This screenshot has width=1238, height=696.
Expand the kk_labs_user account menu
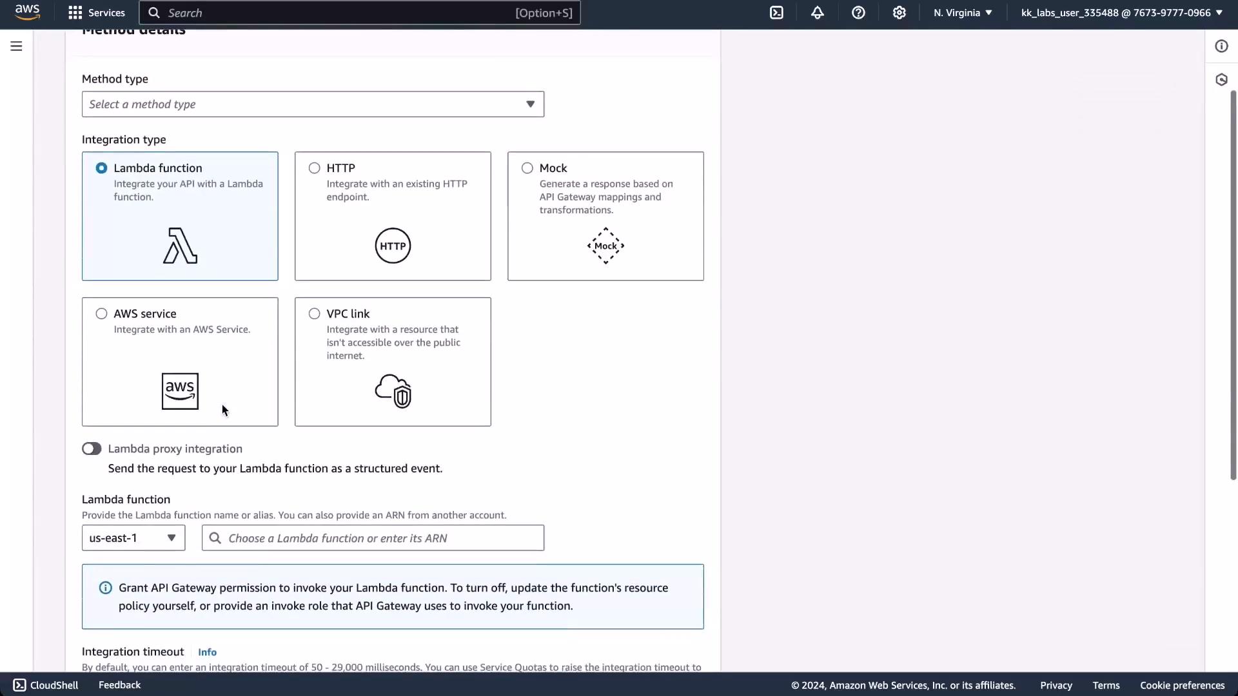click(x=1122, y=13)
